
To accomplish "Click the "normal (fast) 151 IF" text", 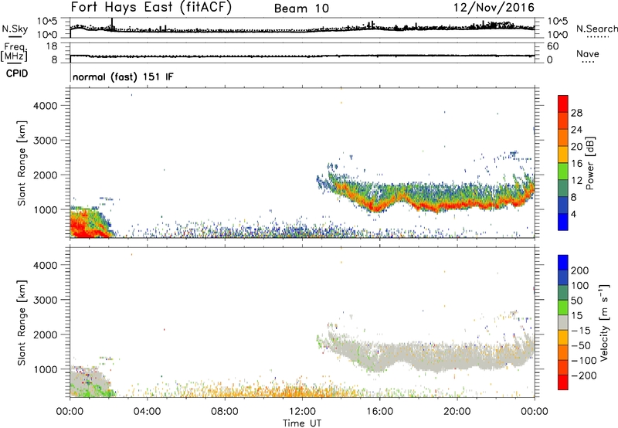I will (x=123, y=76).
